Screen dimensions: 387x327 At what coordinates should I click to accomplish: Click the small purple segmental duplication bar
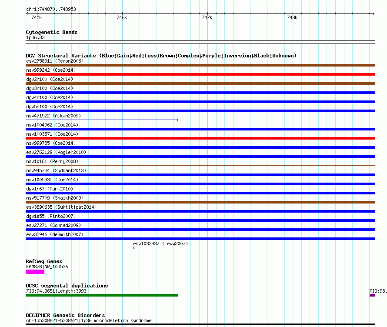pos(372,295)
